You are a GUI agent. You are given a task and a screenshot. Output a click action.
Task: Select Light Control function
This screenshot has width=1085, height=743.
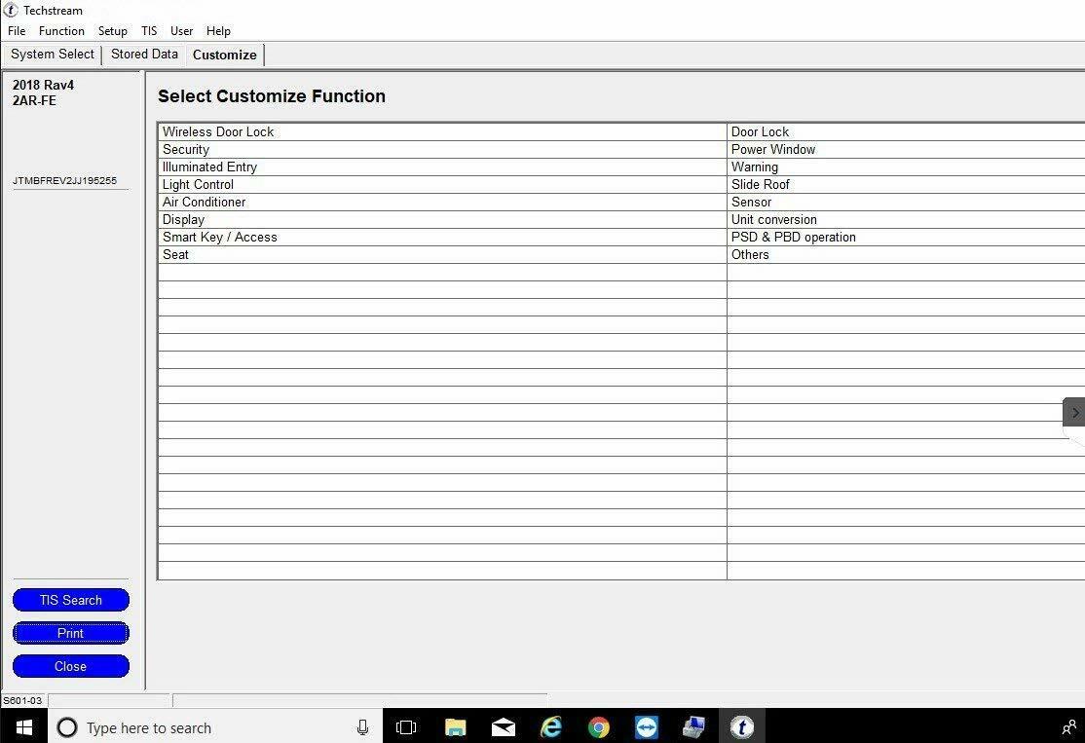tap(442, 185)
